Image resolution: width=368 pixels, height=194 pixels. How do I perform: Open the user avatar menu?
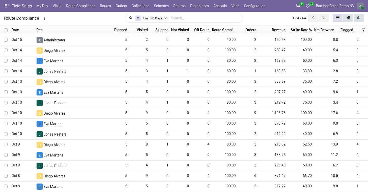point(360,6)
